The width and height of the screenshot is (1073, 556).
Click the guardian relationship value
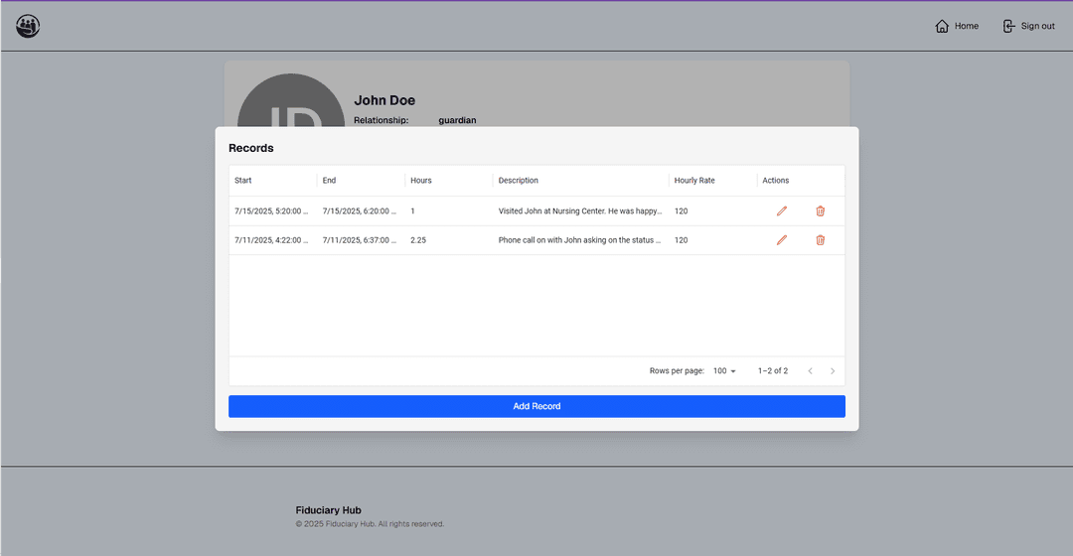pyautogui.click(x=457, y=120)
